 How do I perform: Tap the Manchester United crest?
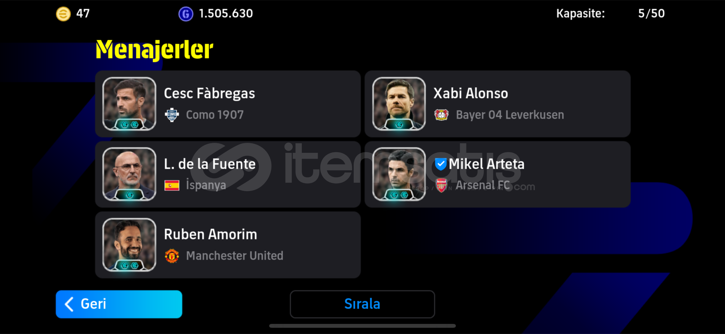[x=172, y=256]
